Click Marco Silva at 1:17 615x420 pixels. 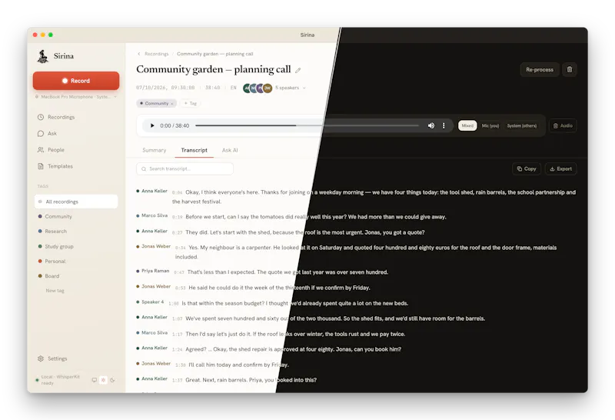click(x=155, y=332)
